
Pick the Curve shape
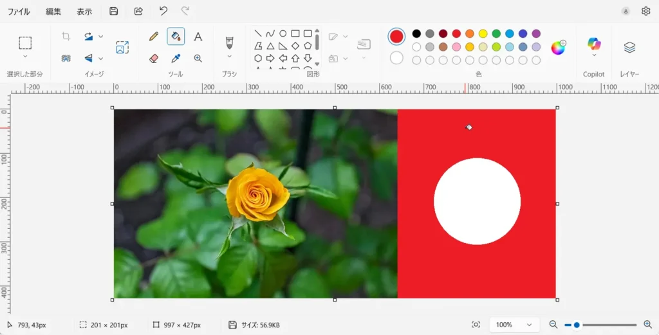tap(270, 33)
